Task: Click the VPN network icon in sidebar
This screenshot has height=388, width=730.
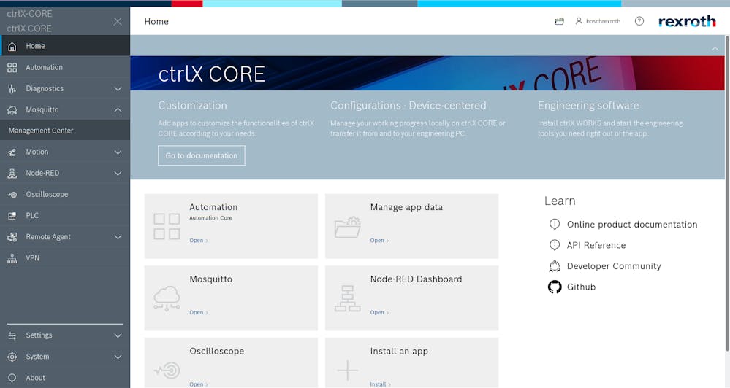Action: pyautogui.click(x=12, y=258)
